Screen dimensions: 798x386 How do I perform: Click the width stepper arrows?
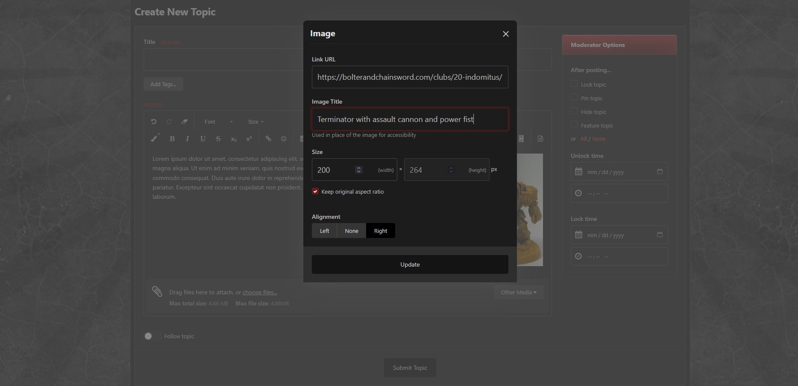(x=359, y=170)
